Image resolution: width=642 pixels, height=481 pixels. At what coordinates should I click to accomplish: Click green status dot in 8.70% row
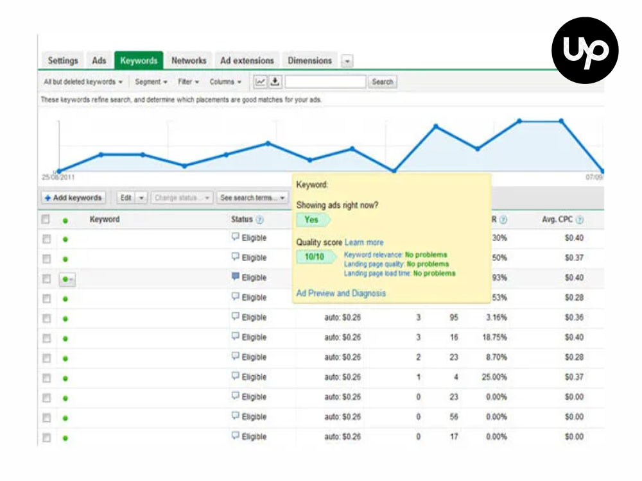pos(65,359)
